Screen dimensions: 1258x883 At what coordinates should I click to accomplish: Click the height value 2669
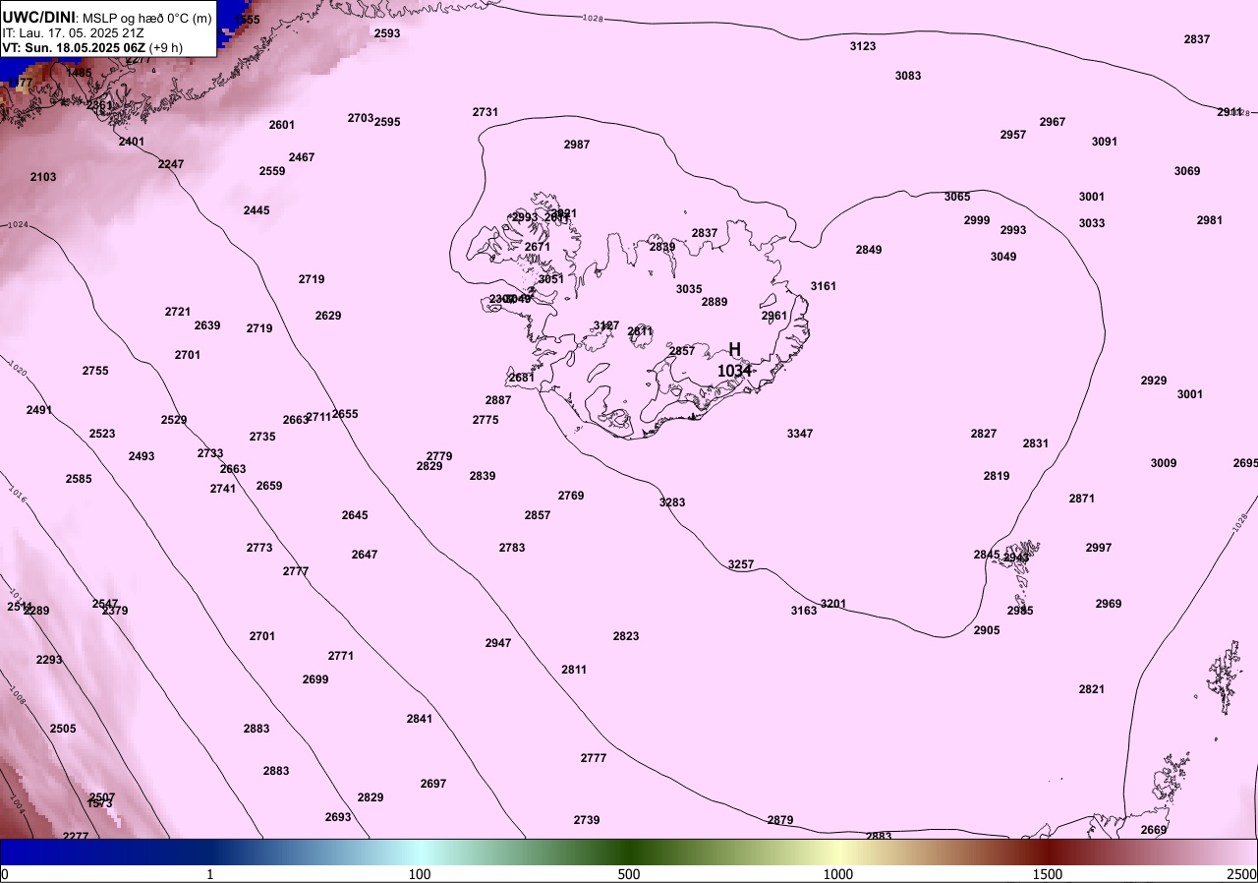pyautogui.click(x=1154, y=830)
